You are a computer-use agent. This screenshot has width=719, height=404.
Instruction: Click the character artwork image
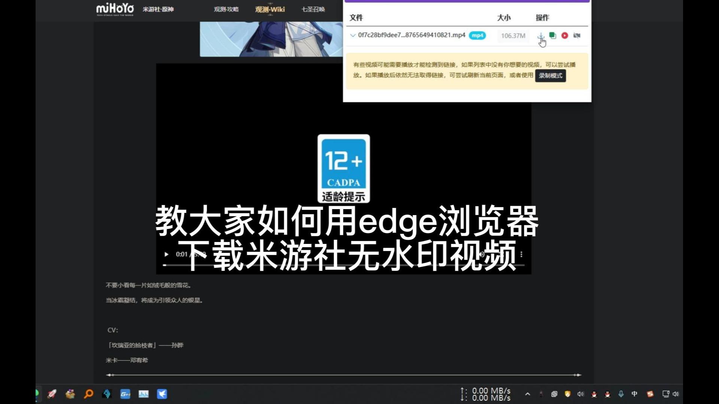tap(271, 39)
